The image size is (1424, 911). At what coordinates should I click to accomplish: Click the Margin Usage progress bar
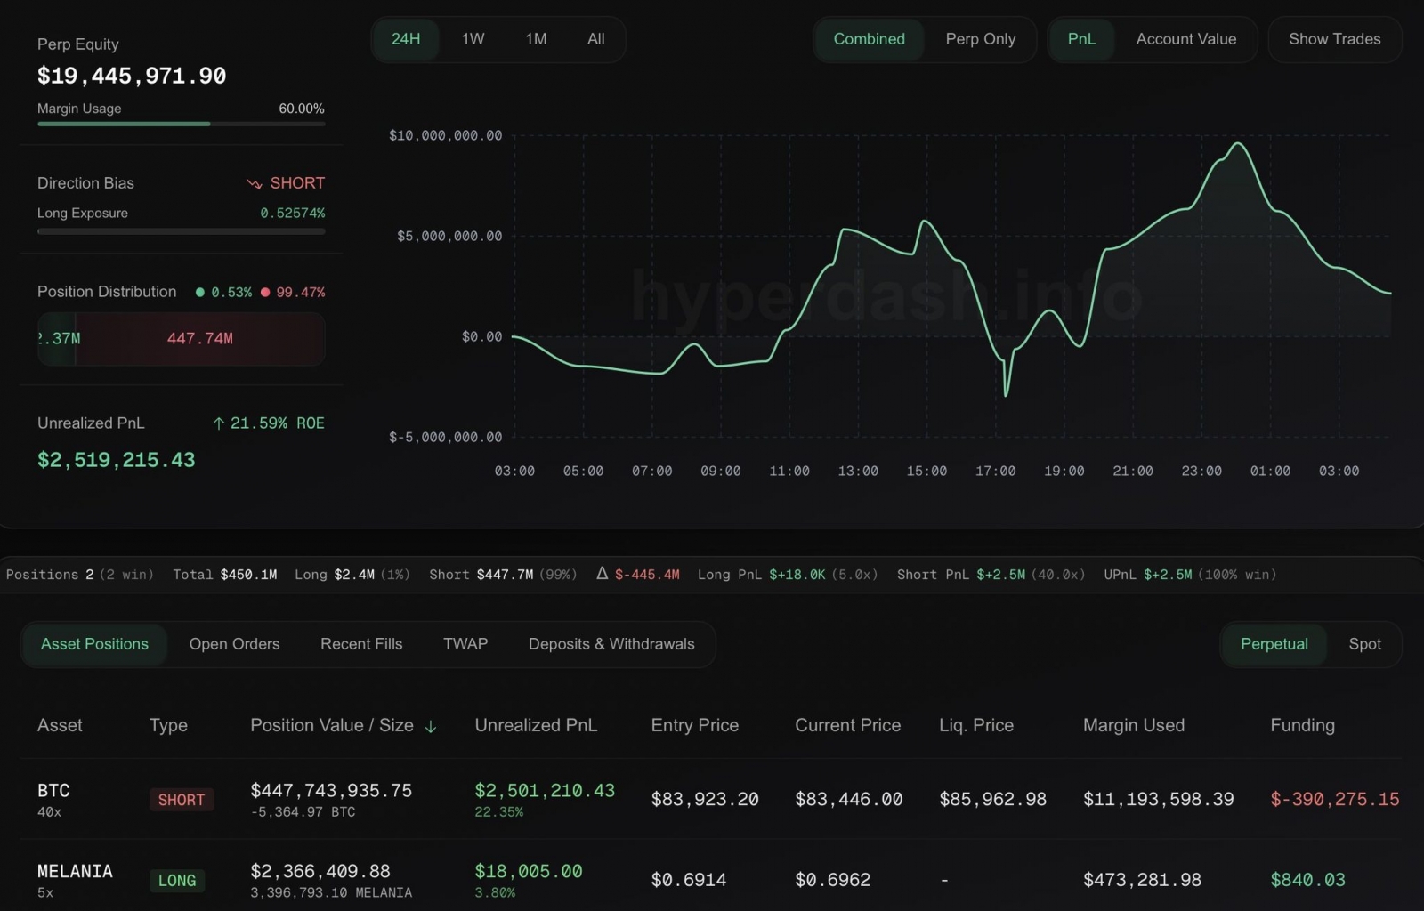click(181, 124)
